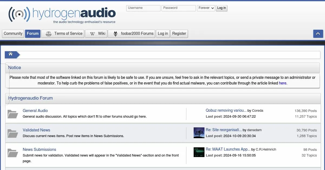The width and height of the screenshot is (325, 170).
Task: Click the Validated News folder icon
Action: pos(13,134)
